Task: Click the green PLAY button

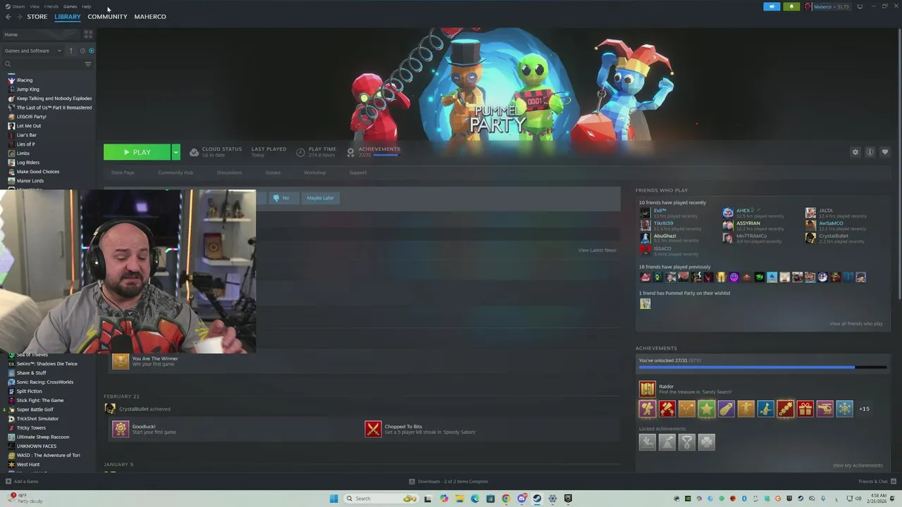Action: (x=137, y=152)
